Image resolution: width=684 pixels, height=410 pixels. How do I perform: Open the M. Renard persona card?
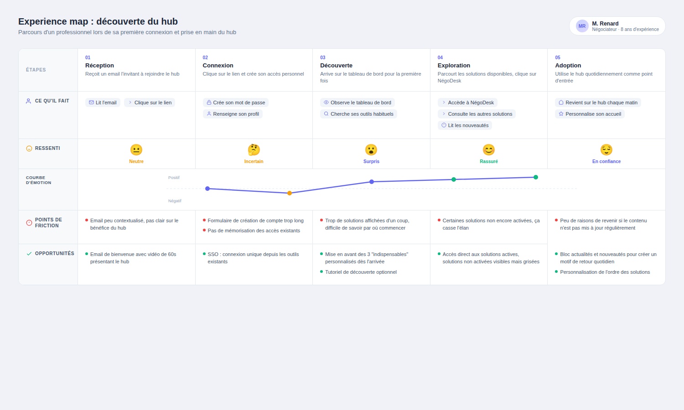click(617, 26)
